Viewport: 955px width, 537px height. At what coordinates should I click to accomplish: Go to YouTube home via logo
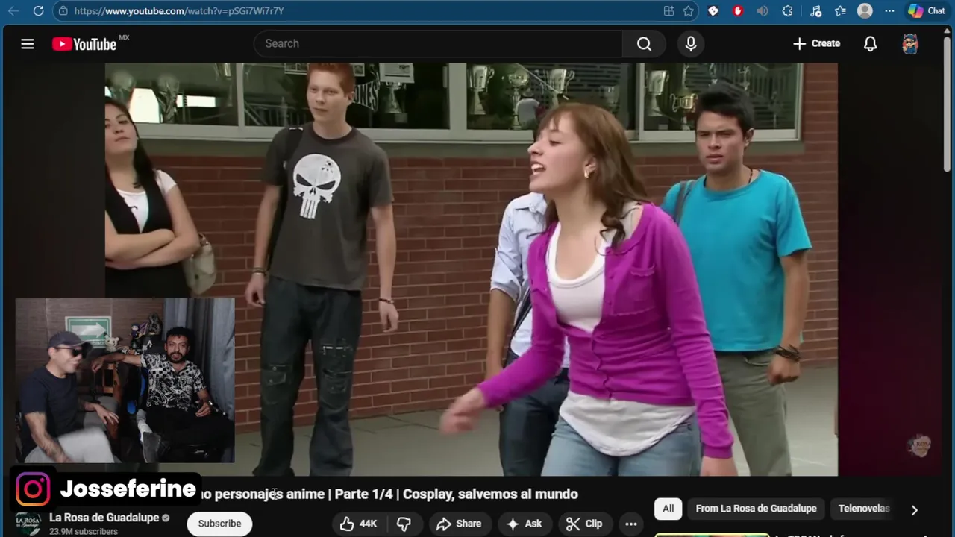pyautogui.click(x=84, y=44)
